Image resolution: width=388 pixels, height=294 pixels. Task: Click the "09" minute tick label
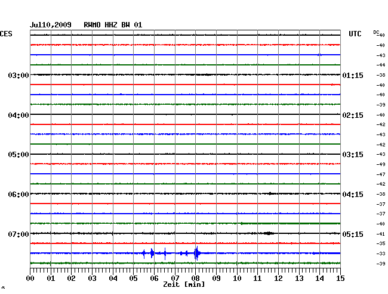click(x=216, y=279)
